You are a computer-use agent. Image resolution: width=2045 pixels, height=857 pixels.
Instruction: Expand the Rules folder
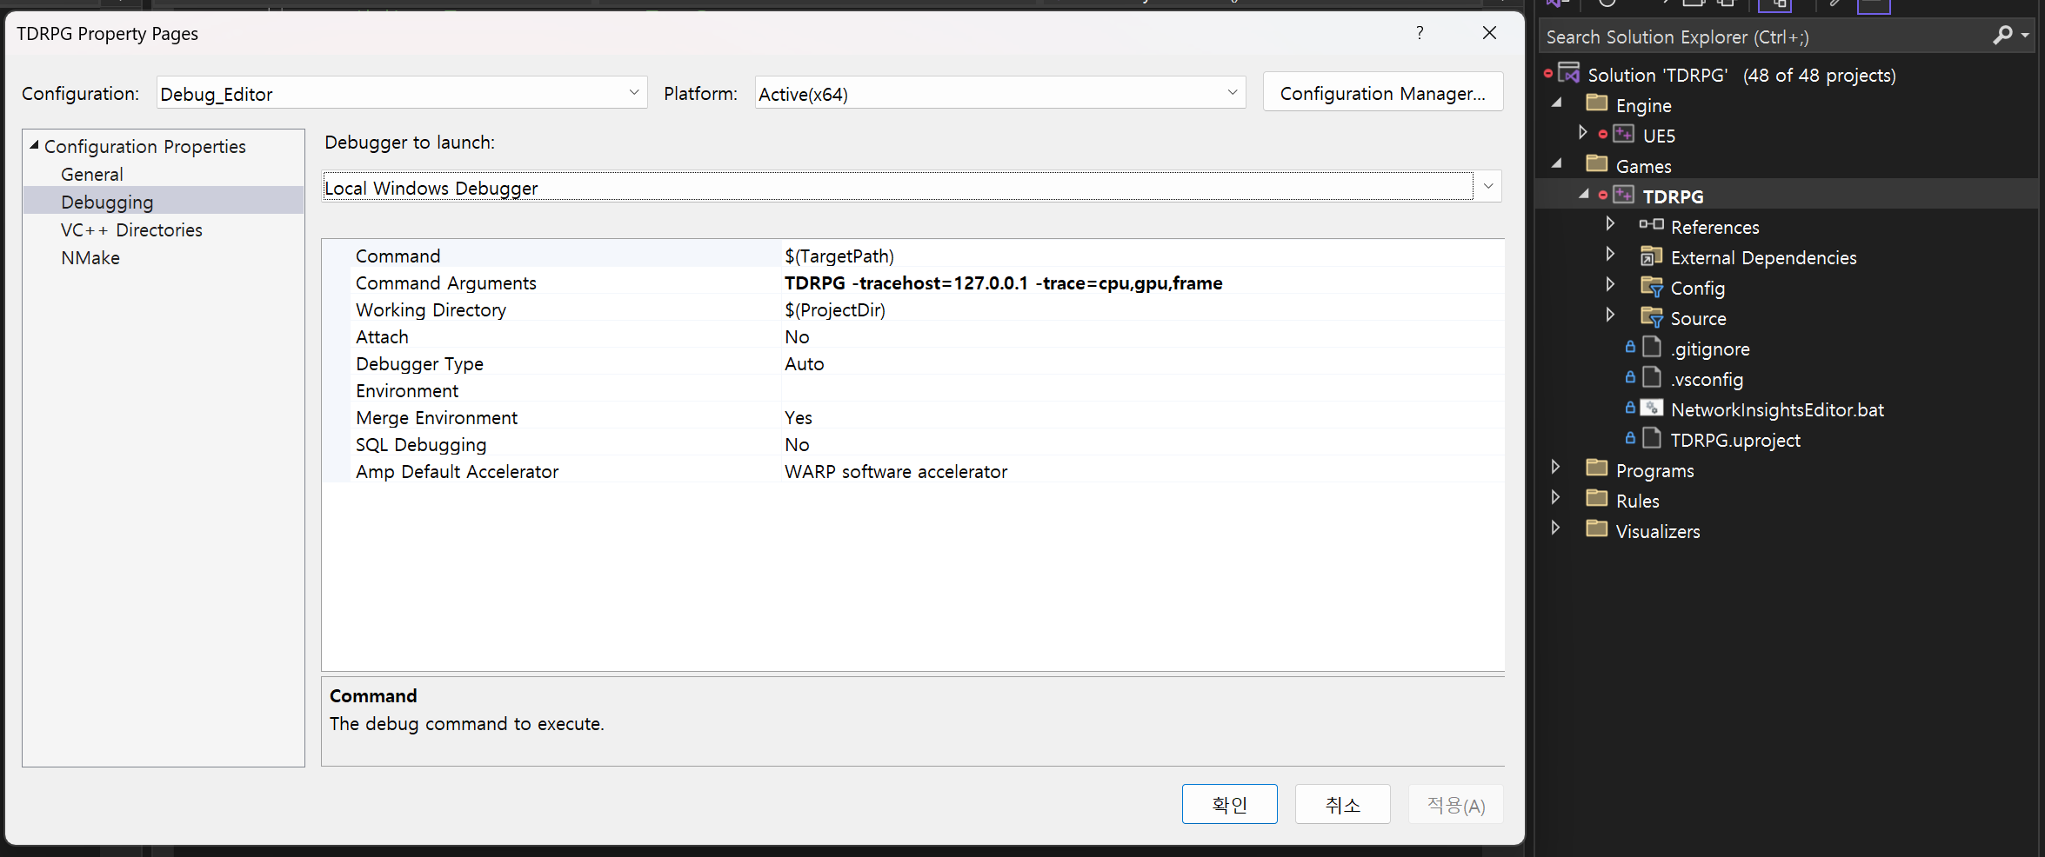[1555, 498]
